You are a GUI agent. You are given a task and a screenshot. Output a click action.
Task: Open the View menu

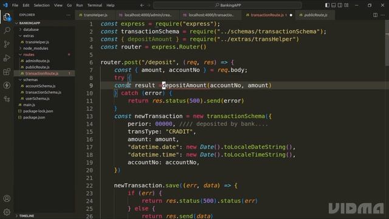coord(58,5)
